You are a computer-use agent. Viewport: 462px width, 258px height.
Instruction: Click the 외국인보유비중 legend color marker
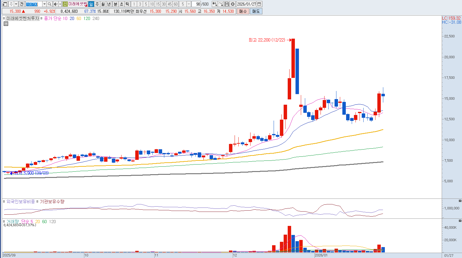click(x=4, y=202)
